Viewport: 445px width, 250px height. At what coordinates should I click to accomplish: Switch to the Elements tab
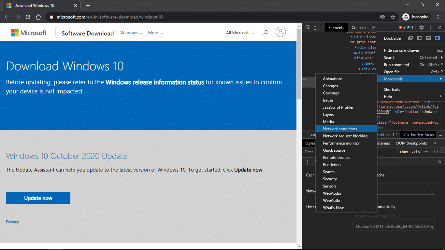[x=336, y=28]
